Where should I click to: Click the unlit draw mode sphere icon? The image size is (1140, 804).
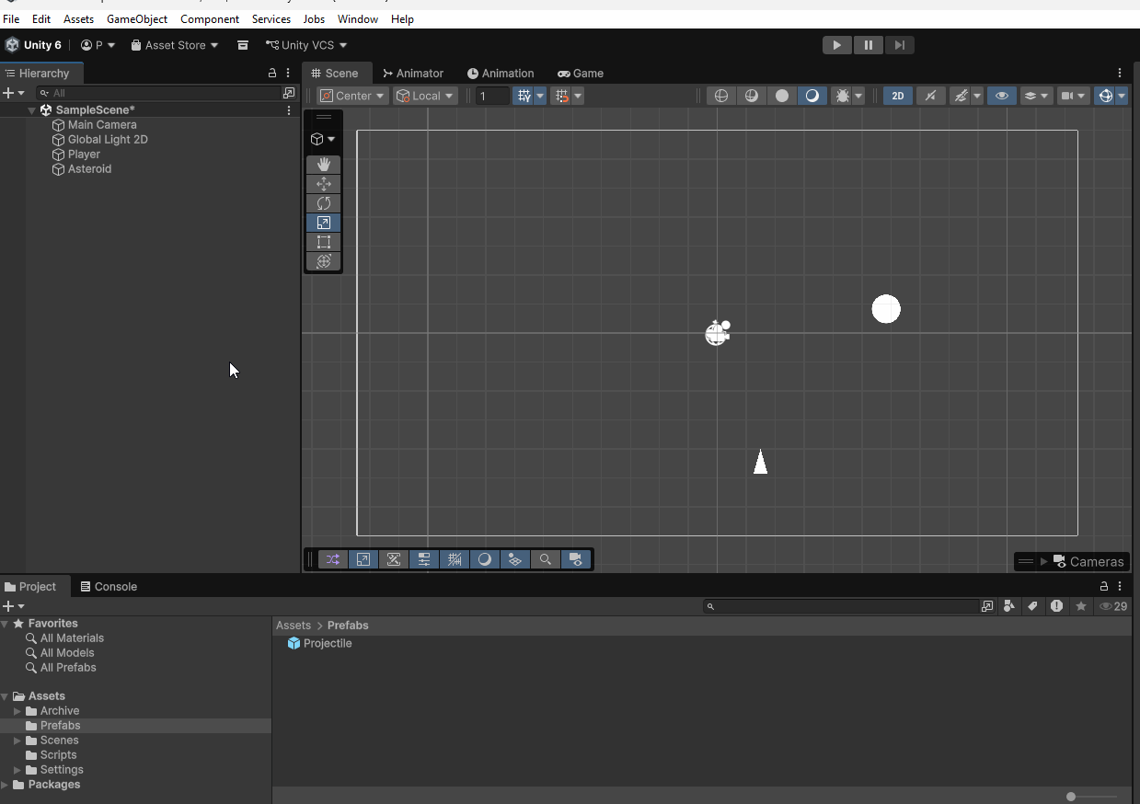coord(782,96)
